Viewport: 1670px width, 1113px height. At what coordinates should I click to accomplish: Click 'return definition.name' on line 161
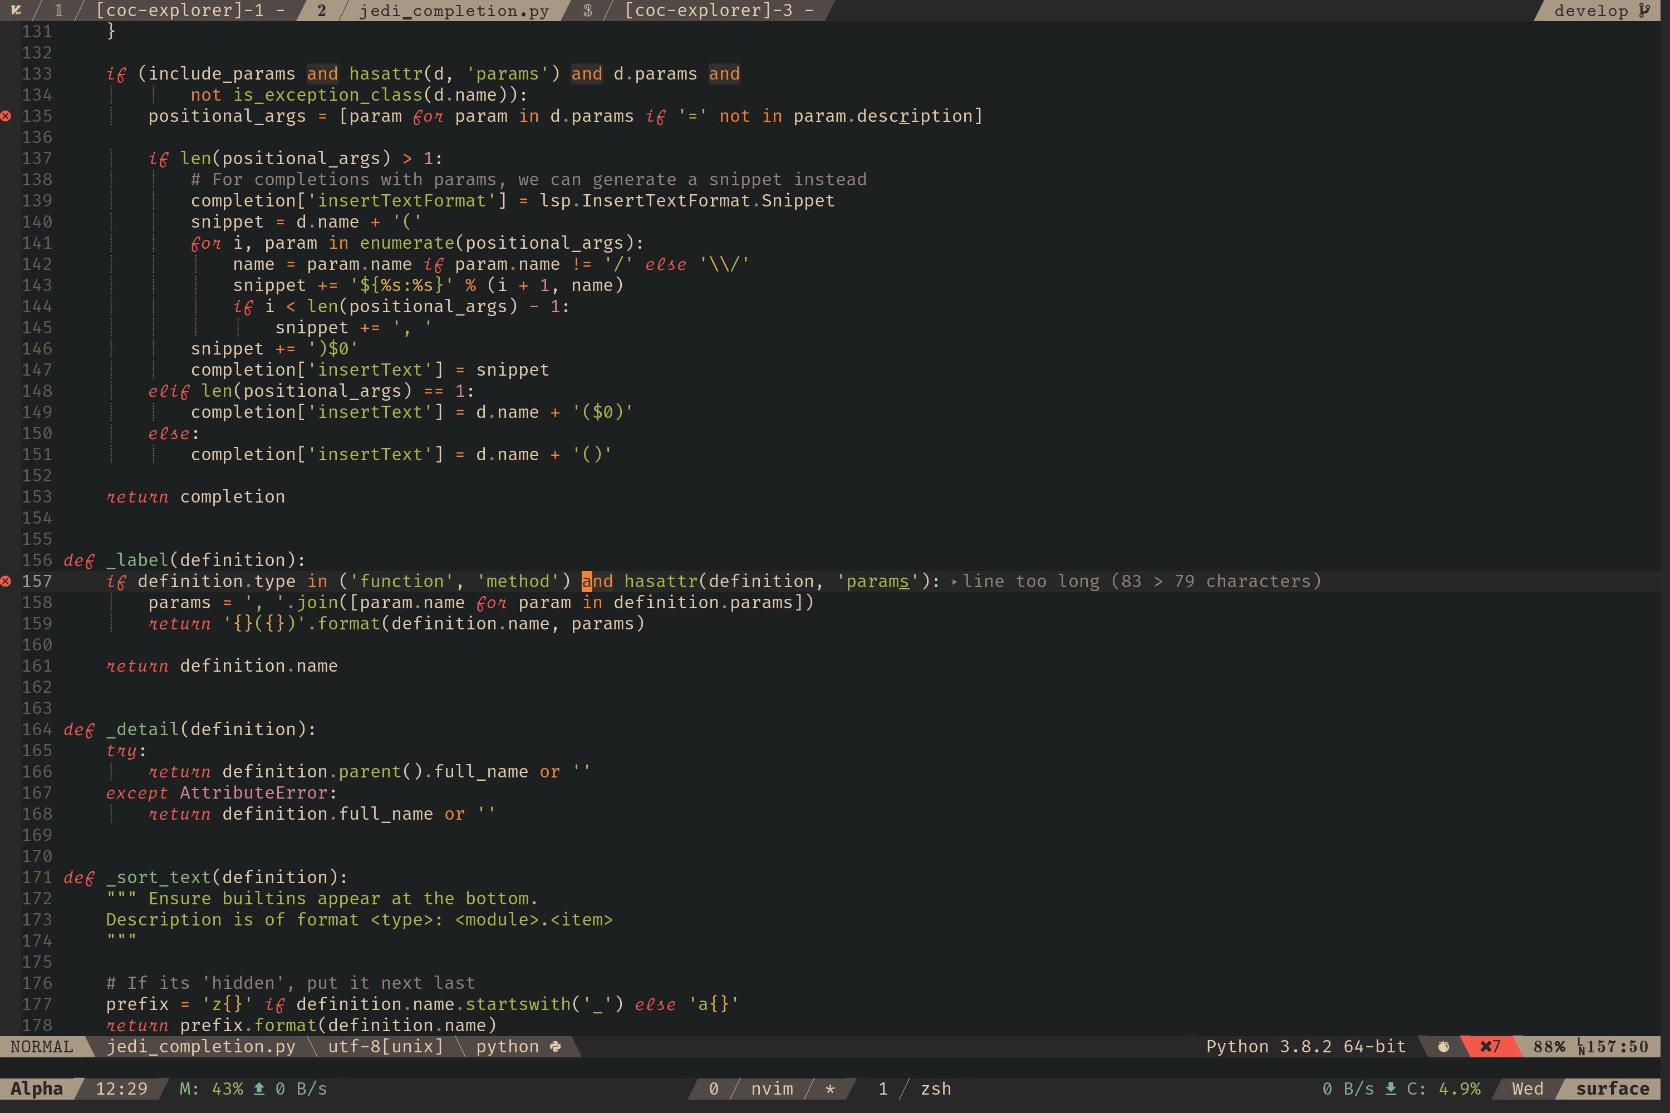(x=222, y=666)
